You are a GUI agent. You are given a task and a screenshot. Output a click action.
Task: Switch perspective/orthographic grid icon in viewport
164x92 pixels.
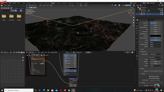click(x=134, y=25)
